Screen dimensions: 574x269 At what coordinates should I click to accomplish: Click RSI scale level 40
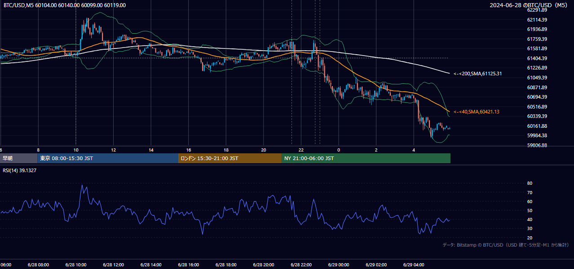(x=530, y=219)
